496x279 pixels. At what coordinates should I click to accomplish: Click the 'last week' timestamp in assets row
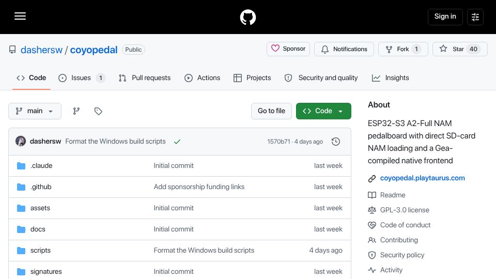pyautogui.click(x=328, y=208)
